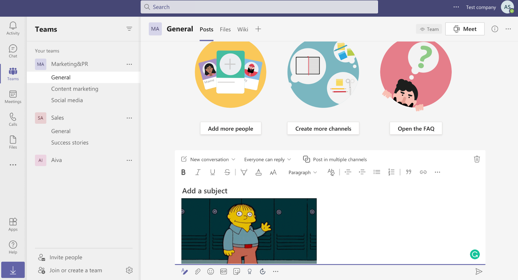Screen dimensions: 518x280
Task: Insert a hyperlink
Action: coord(423,172)
